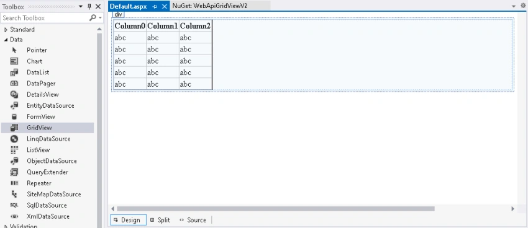Switch to Design view
The height and width of the screenshot is (228, 528).
click(128, 220)
